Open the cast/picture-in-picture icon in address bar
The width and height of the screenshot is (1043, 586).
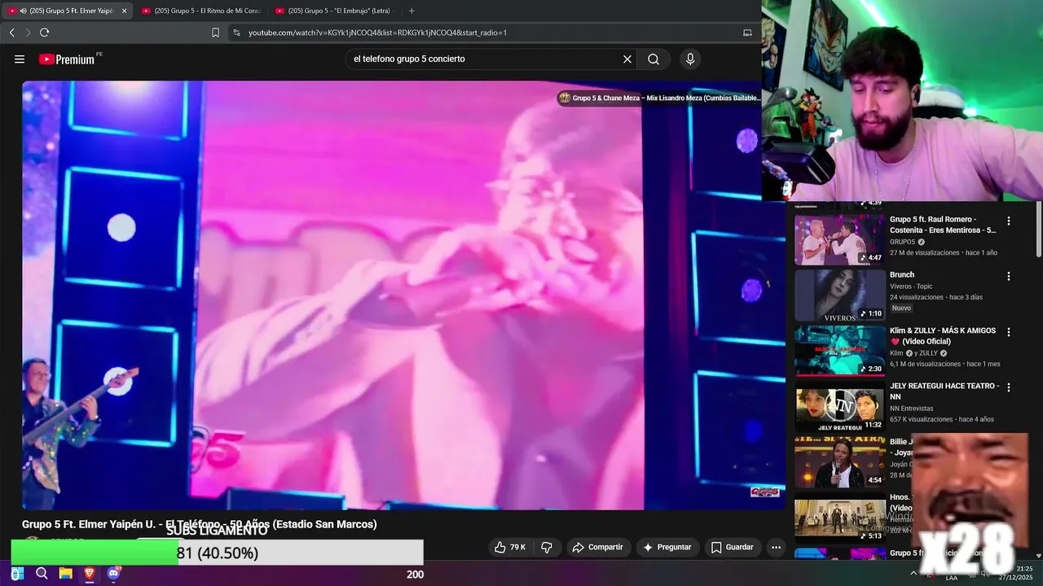coord(747,33)
